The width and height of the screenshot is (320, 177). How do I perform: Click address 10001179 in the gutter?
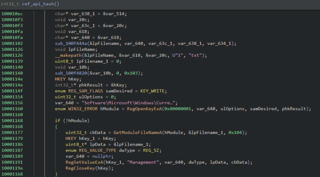coord(12,139)
